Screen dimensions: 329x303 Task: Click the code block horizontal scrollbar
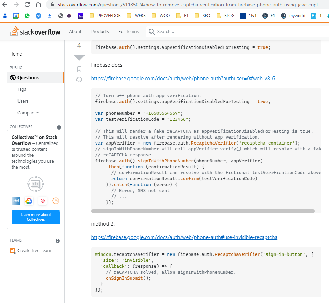tap(203, 211)
